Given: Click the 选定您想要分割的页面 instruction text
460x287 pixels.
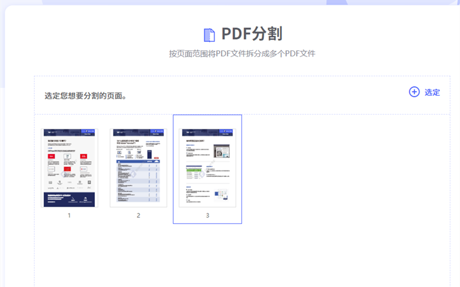Looking at the screenshot, I should coord(86,96).
